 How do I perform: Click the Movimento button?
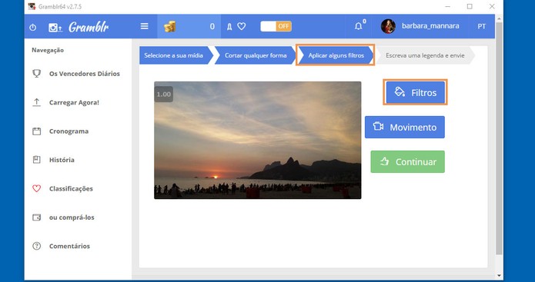(405, 127)
